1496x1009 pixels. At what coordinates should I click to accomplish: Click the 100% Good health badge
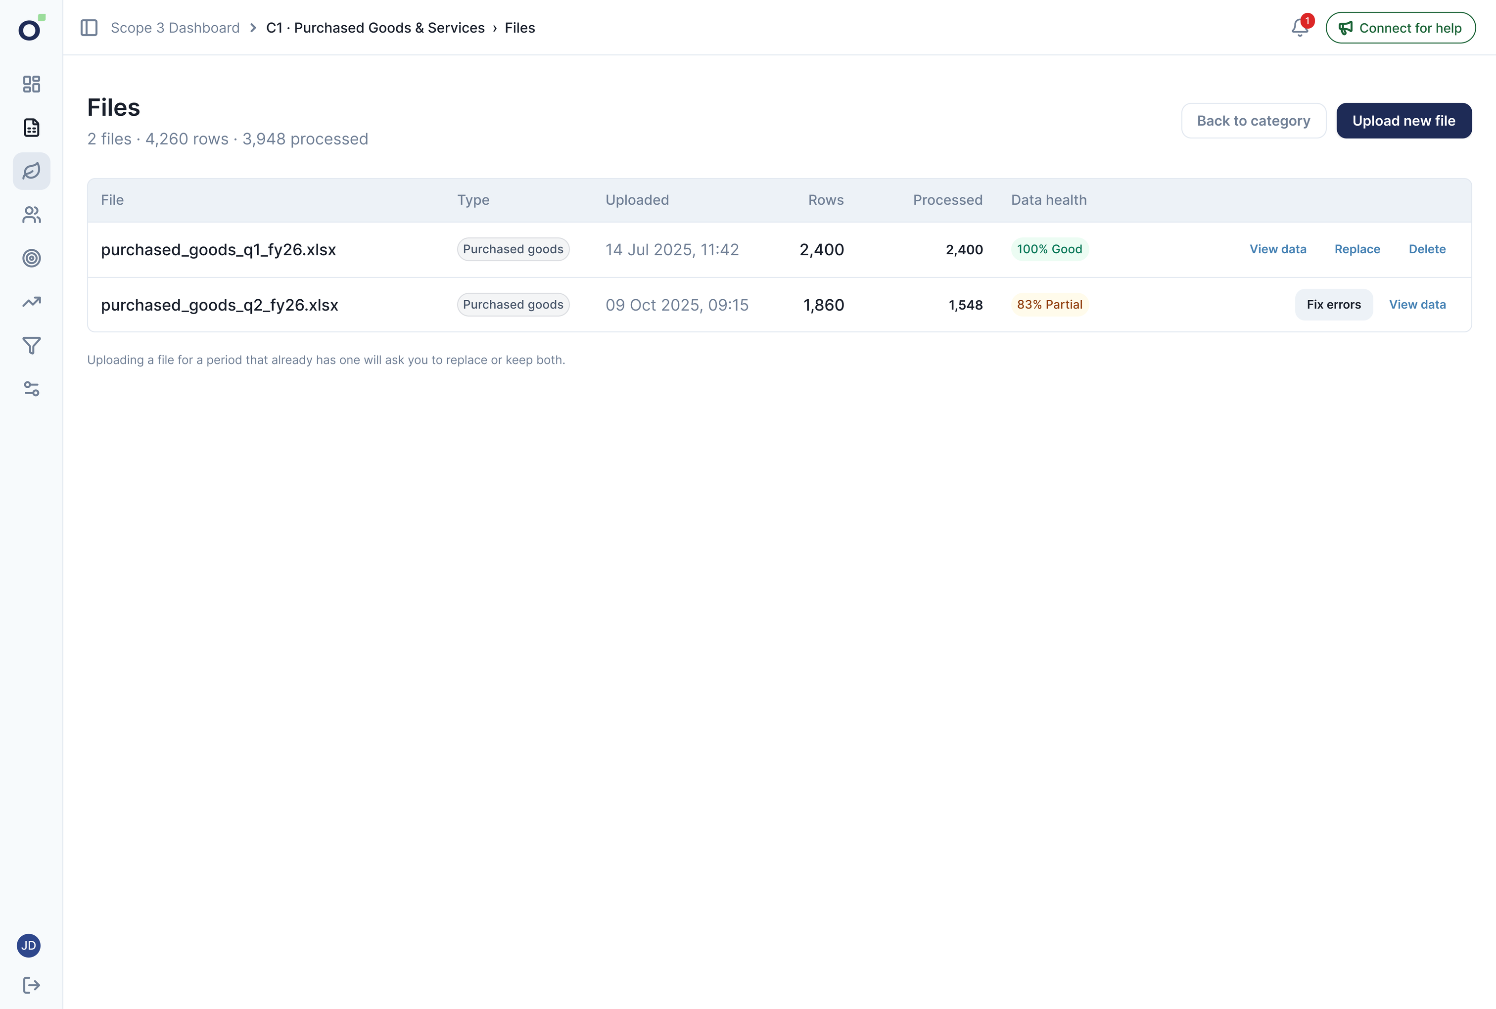1049,249
